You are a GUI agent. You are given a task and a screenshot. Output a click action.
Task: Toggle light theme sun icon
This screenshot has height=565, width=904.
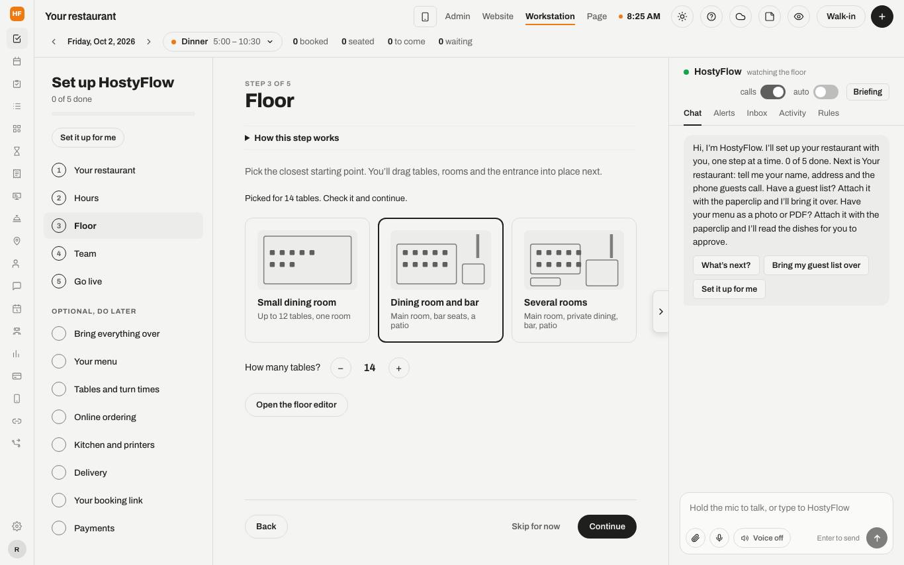click(x=682, y=17)
